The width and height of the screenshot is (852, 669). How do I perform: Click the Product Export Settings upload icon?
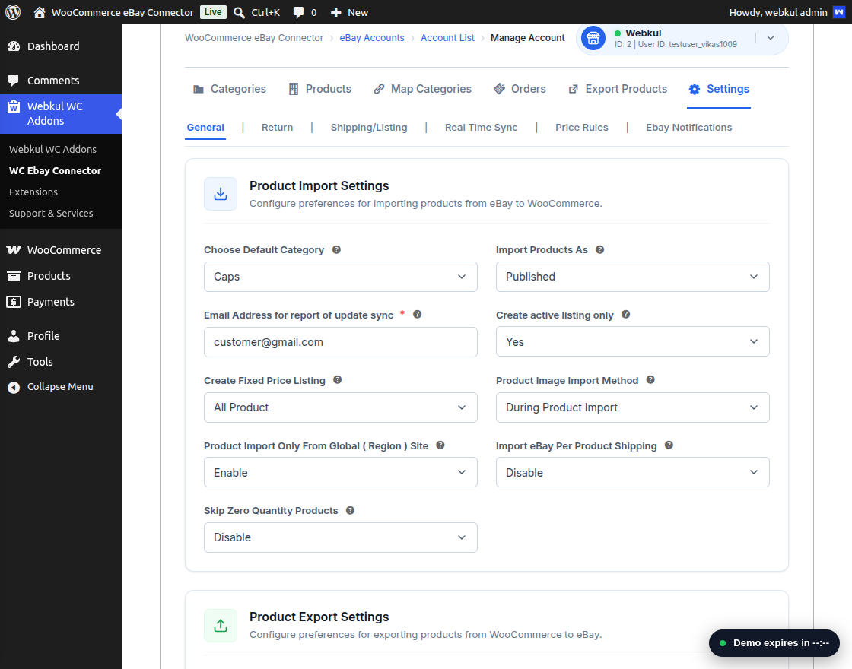(x=221, y=626)
